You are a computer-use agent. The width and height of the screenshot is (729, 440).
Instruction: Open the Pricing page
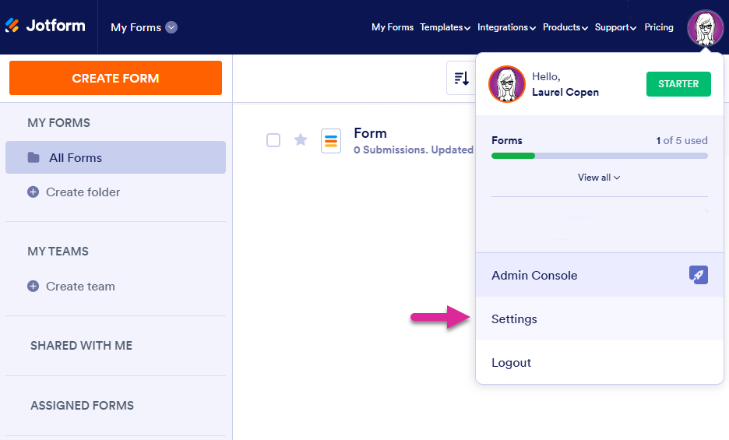(659, 27)
